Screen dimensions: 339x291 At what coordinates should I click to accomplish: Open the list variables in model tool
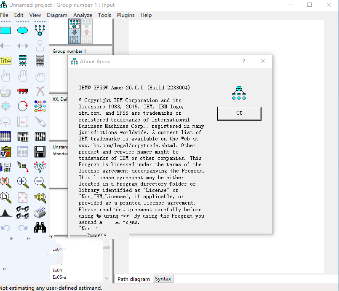[x=22, y=61]
